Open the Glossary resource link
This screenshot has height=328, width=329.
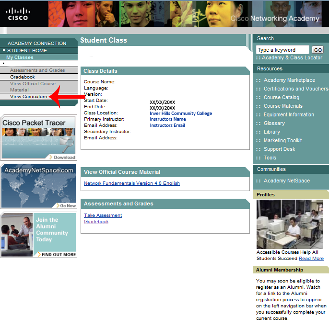click(274, 124)
